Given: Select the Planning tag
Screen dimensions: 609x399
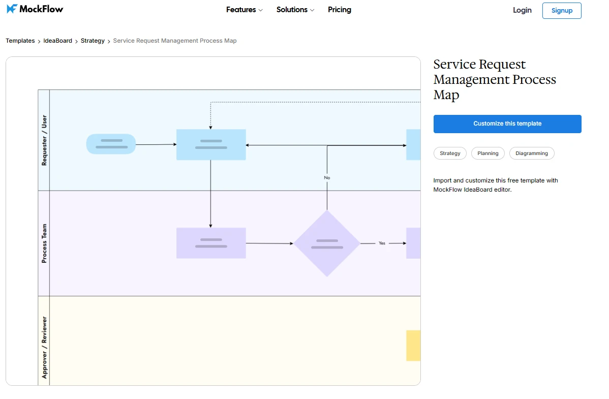Looking at the screenshot, I should click(488, 154).
